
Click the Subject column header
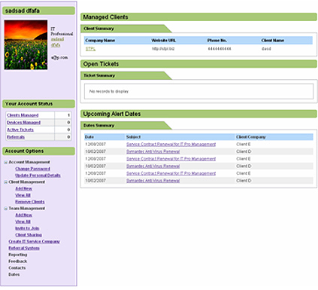pyautogui.click(x=133, y=137)
